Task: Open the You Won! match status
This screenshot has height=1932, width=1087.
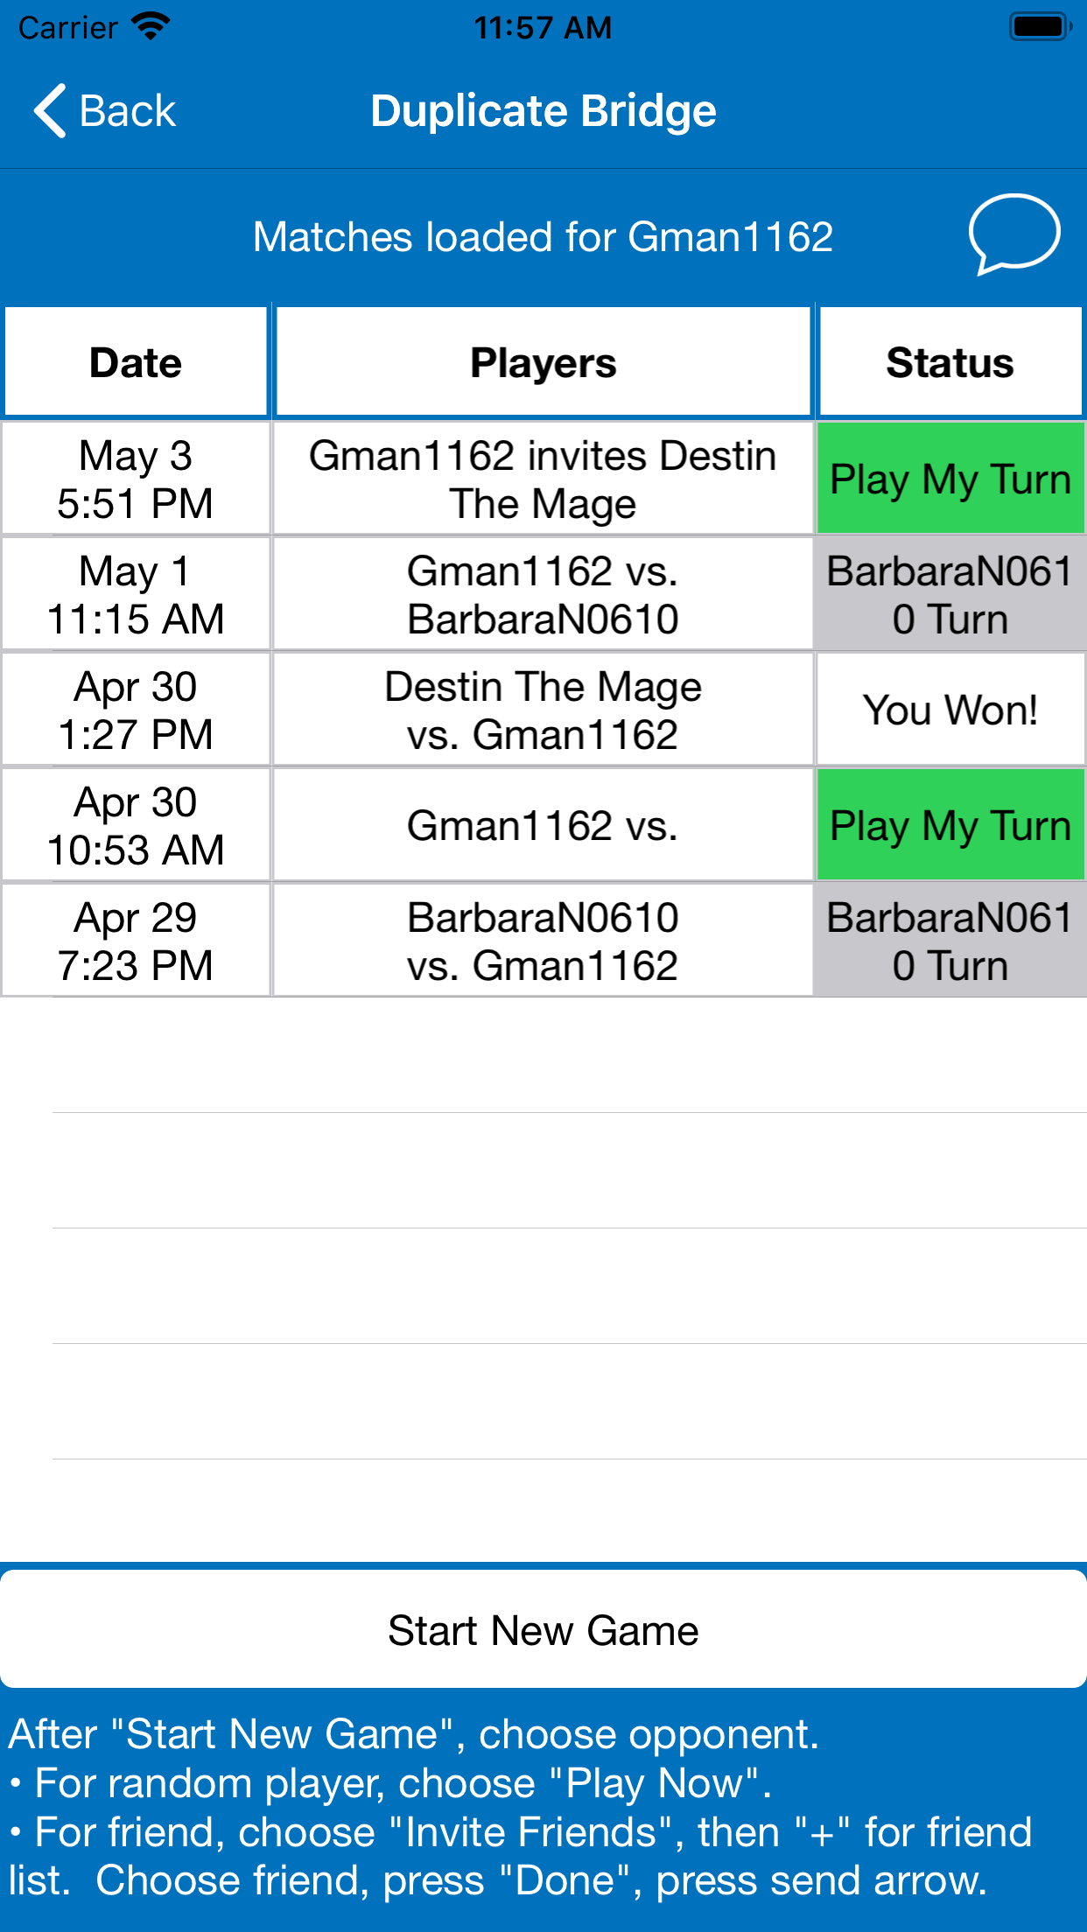Action: pyautogui.click(x=950, y=710)
